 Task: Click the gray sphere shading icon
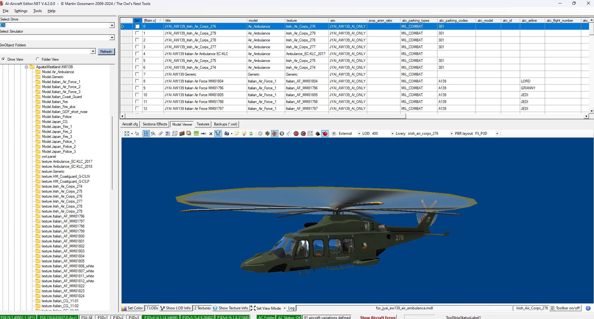tap(282, 134)
